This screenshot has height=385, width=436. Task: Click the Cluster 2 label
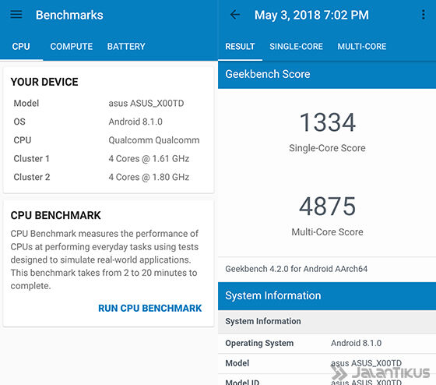click(x=32, y=177)
